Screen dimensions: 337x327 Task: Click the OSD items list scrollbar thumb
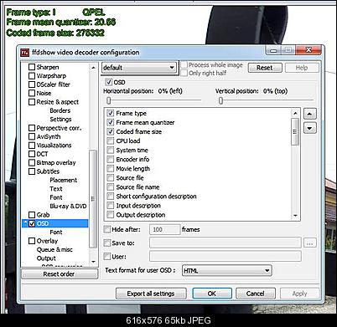tap(295, 131)
